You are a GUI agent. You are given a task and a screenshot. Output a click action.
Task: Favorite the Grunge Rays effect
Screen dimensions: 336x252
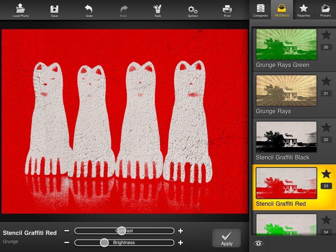click(x=326, y=81)
